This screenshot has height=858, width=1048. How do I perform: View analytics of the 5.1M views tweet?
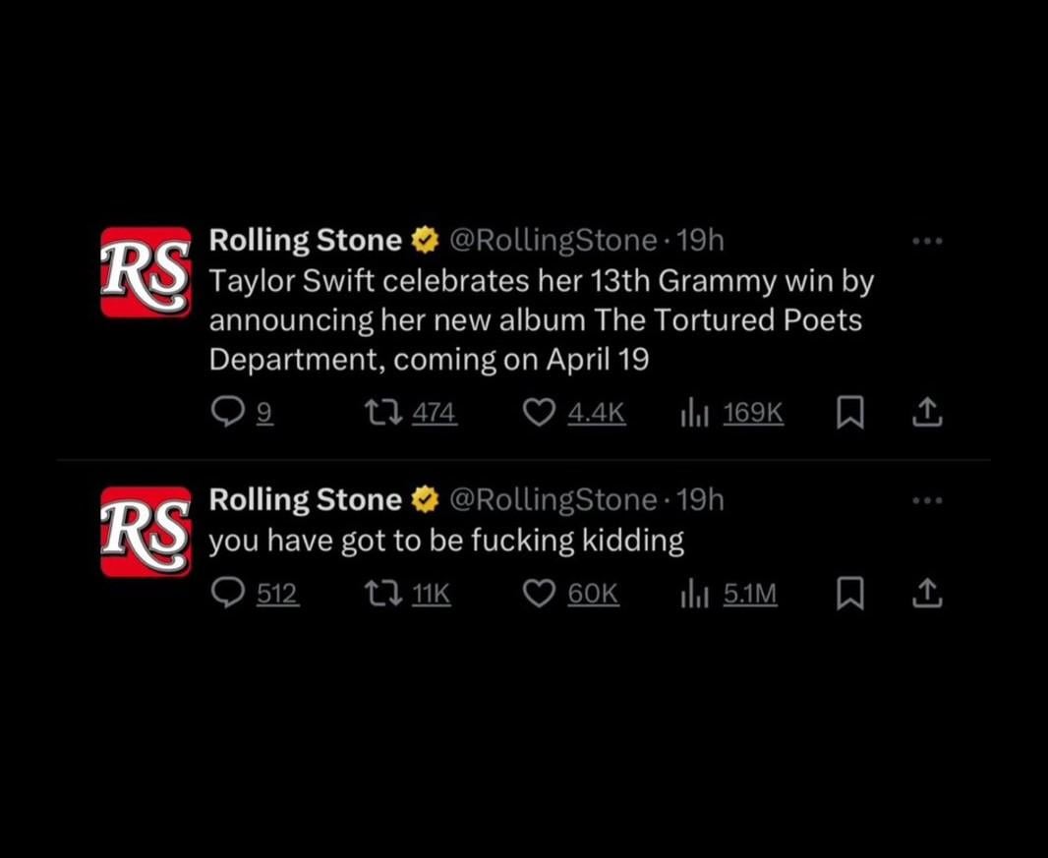click(x=695, y=595)
